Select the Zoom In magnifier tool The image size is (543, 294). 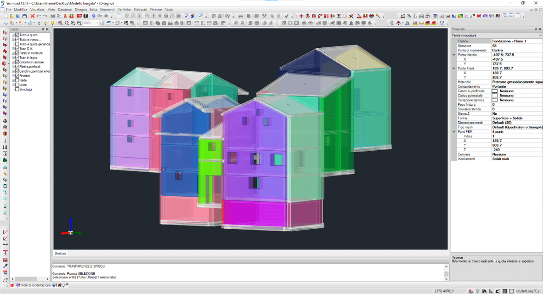[x=73, y=22]
